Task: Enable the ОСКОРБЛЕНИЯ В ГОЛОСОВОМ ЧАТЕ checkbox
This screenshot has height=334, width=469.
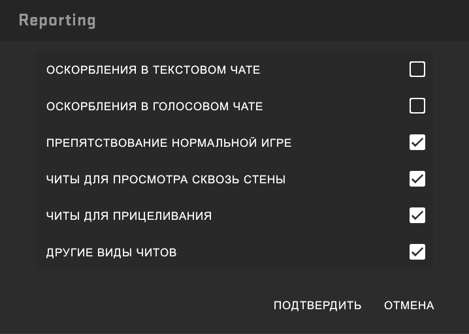Action: (417, 106)
